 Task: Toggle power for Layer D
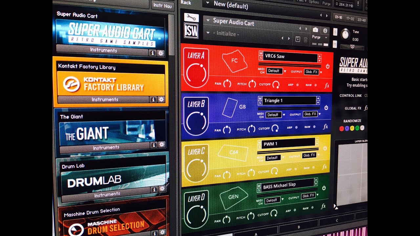324,188
